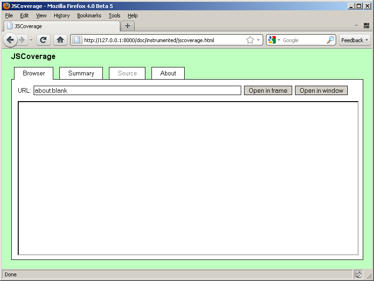
Task: Bookmark this page with the star icon
Action: click(x=250, y=40)
